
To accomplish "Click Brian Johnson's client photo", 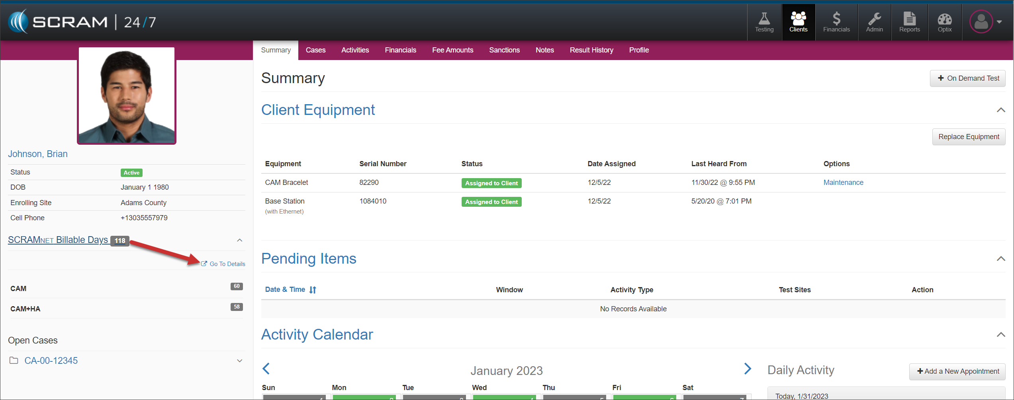I will 127,95.
